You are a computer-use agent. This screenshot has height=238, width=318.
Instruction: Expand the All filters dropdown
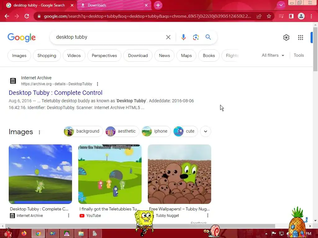[273, 55]
